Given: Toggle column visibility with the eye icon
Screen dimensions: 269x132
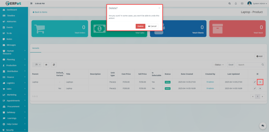Looking at the screenshot, I should 46,64.
